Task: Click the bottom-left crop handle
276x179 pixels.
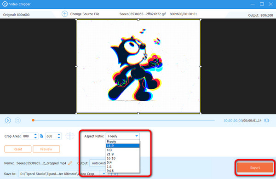Action: pyautogui.click(x=76, y=113)
